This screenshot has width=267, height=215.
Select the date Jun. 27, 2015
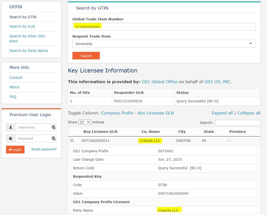170,159
